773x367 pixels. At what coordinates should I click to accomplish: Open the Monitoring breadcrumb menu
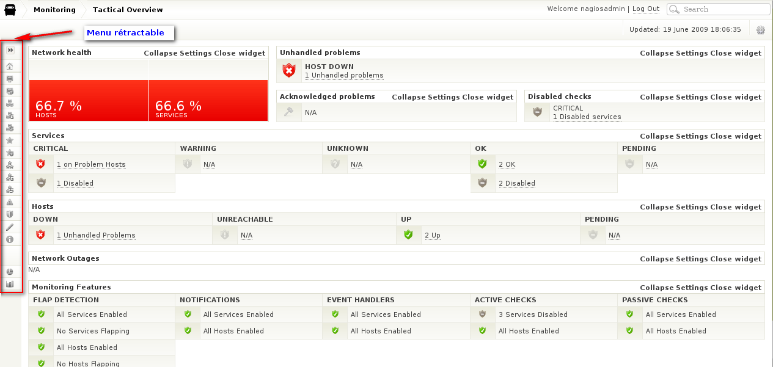[54, 10]
